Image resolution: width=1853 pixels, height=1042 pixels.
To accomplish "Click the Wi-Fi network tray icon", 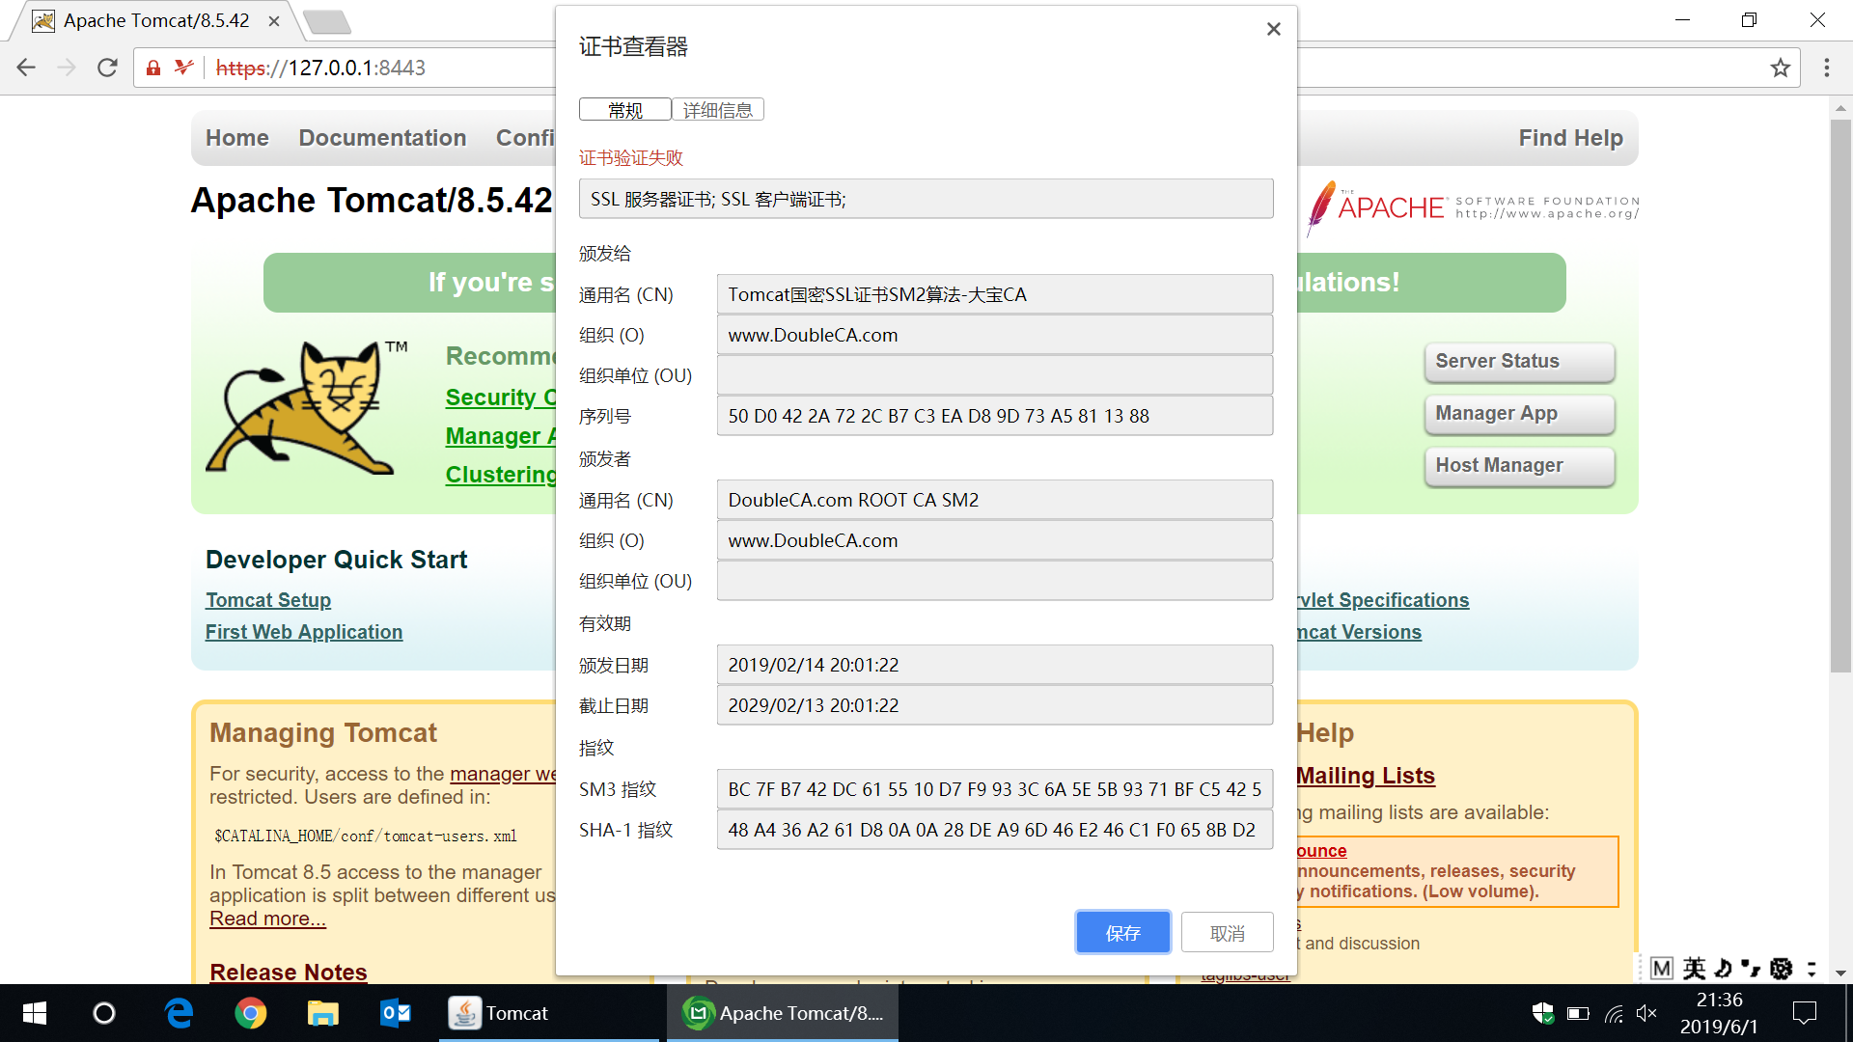I will point(1614,1013).
